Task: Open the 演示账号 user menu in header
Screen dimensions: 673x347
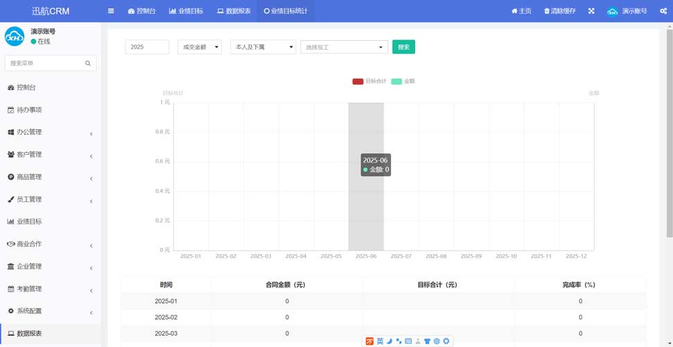Action: pos(627,11)
